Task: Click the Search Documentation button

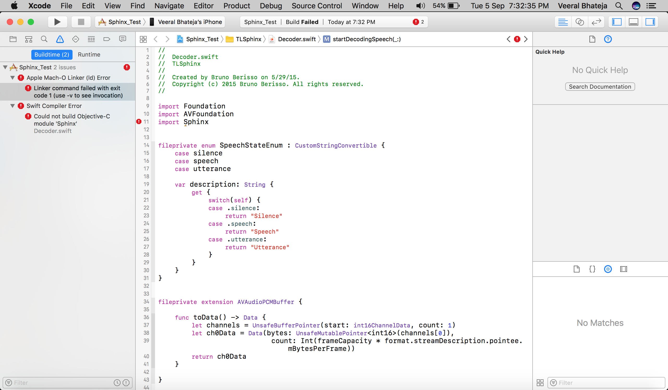Action: click(x=600, y=87)
